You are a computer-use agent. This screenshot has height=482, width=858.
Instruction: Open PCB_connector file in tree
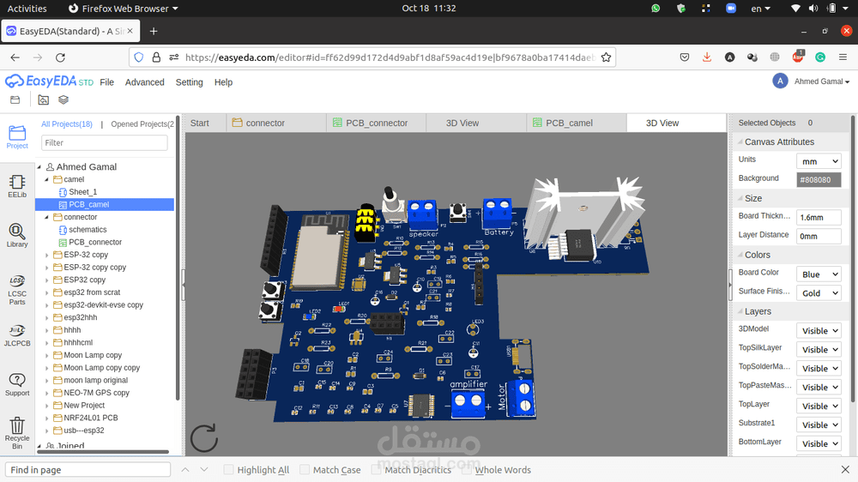(95, 243)
